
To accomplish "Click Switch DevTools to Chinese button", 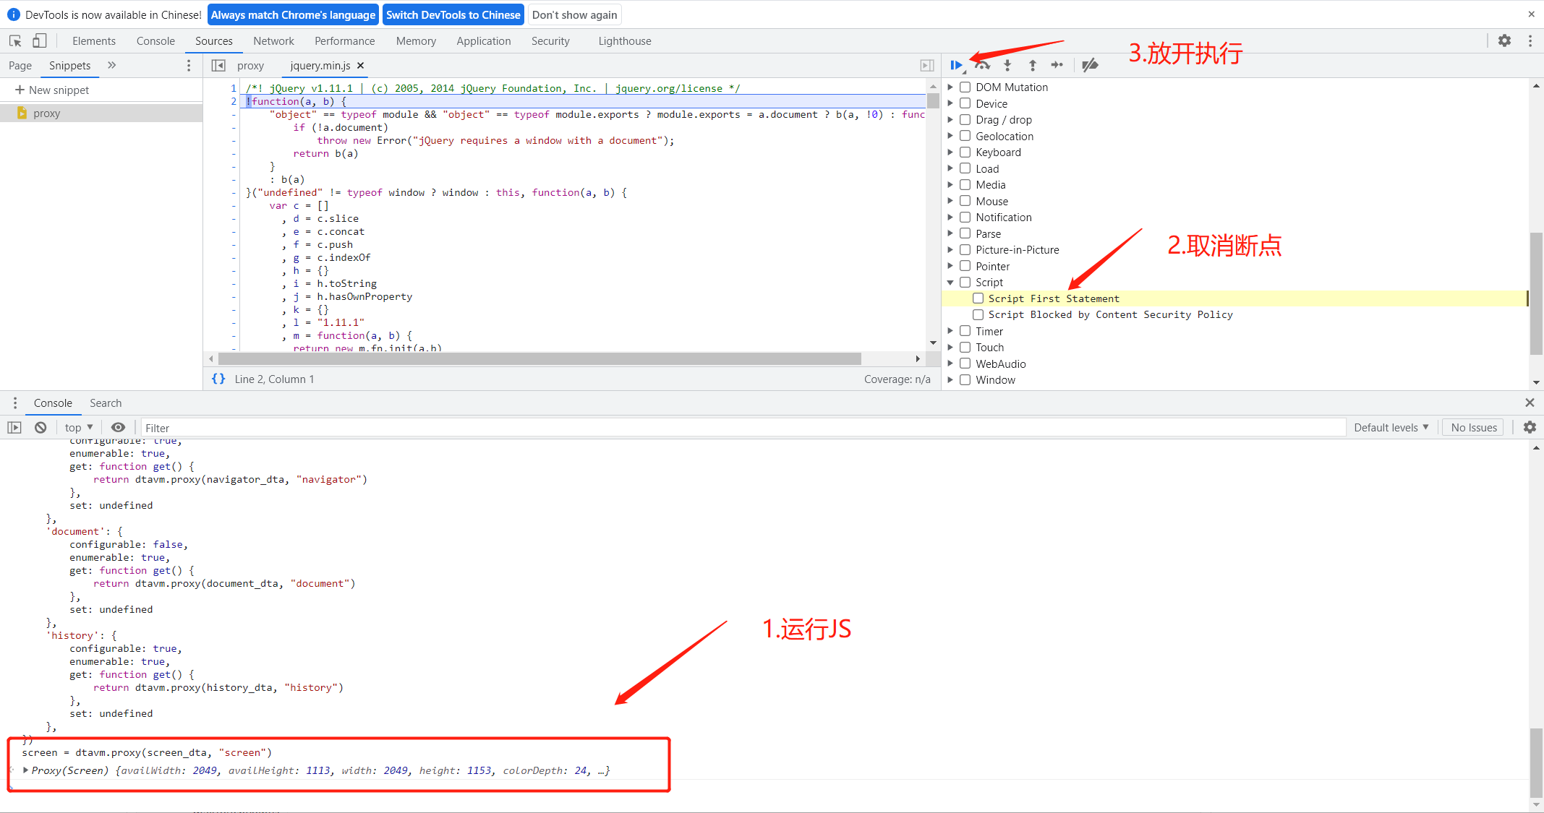I will pyautogui.click(x=454, y=14).
